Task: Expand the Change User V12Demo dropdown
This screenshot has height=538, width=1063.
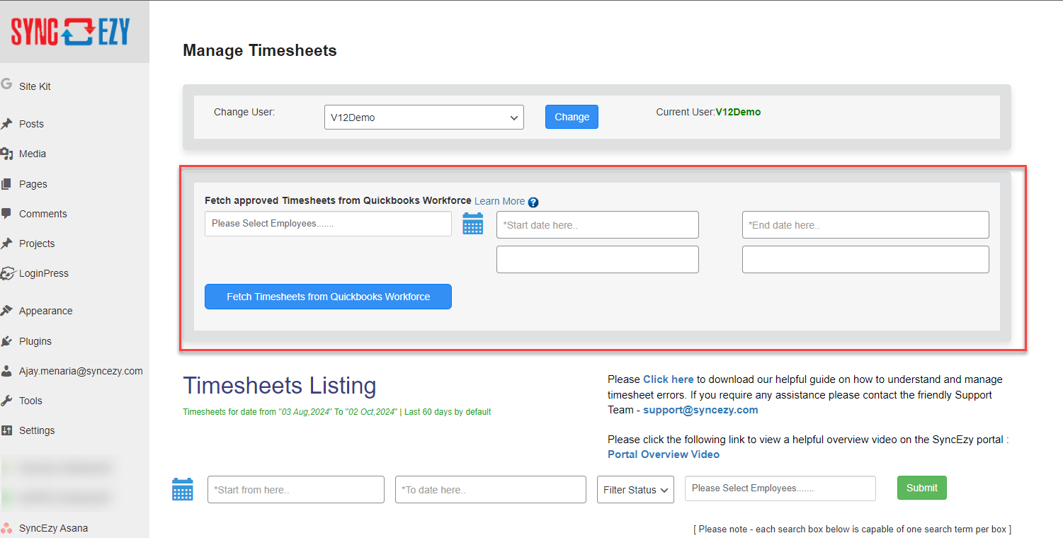Action: coord(424,118)
